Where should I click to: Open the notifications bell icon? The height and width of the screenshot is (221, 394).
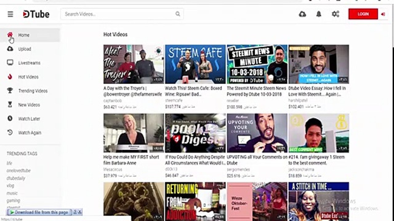pyautogui.click(x=319, y=14)
